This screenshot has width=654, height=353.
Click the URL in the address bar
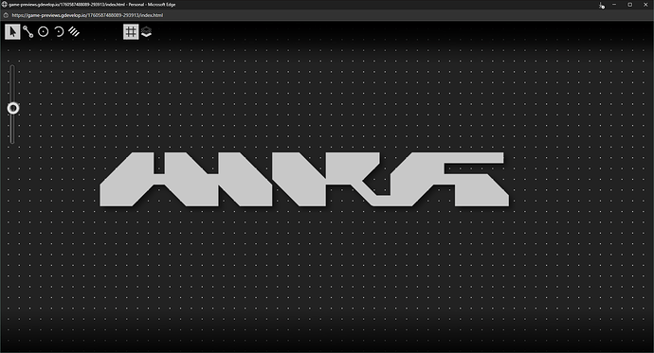tap(87, 15)
